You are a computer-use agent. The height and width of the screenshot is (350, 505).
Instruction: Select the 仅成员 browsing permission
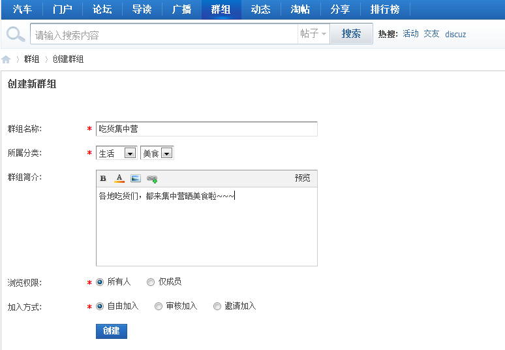click(x=151, y=282)
